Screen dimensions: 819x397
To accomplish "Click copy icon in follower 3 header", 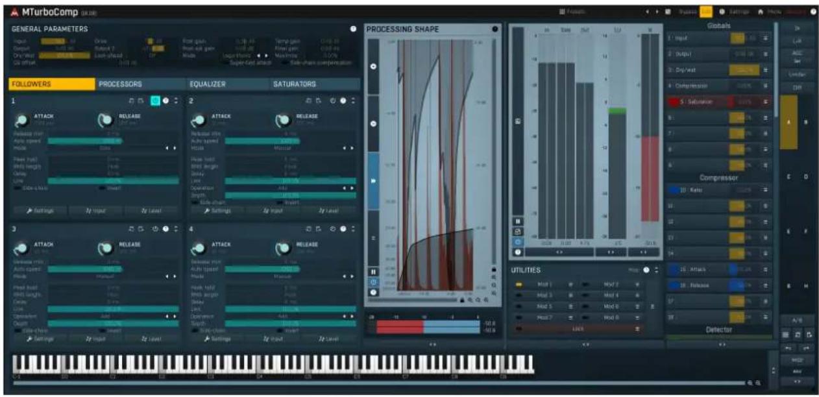I will (x=132, y=229).
